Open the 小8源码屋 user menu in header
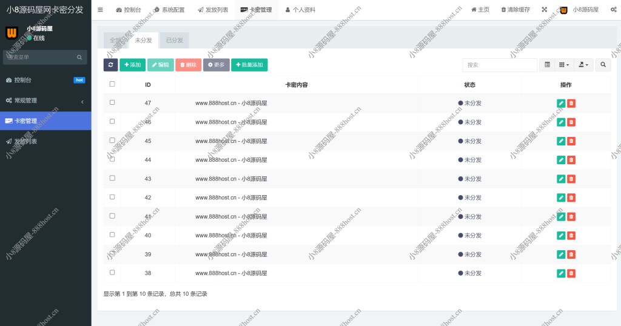 [579, 10]
